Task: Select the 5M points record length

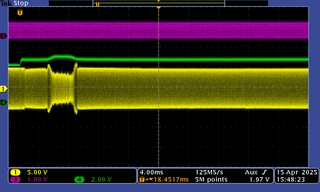Action: [x=211, y=180]
